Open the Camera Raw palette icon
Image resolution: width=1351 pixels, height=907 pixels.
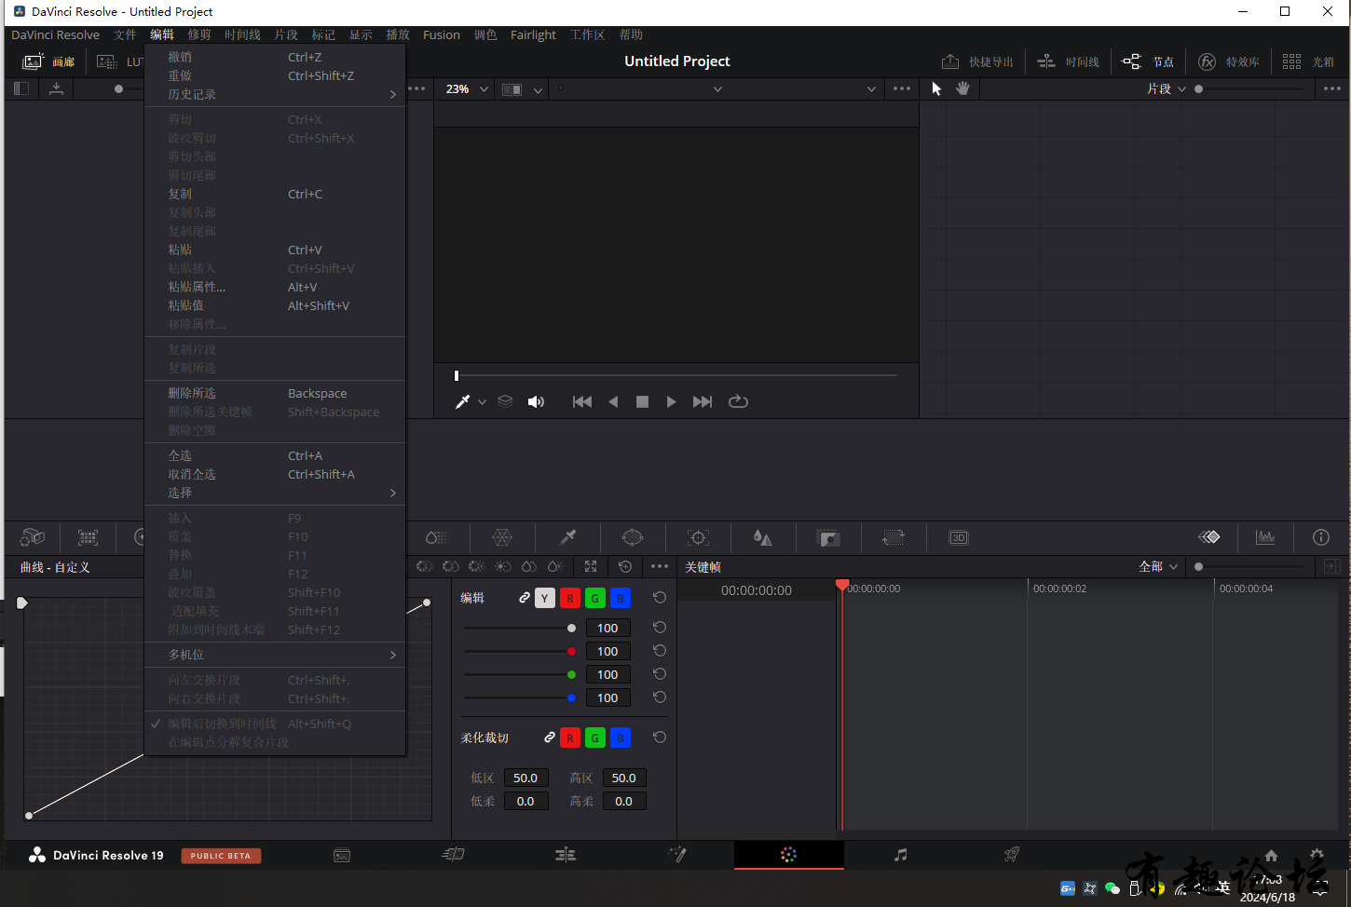point(33,537)
